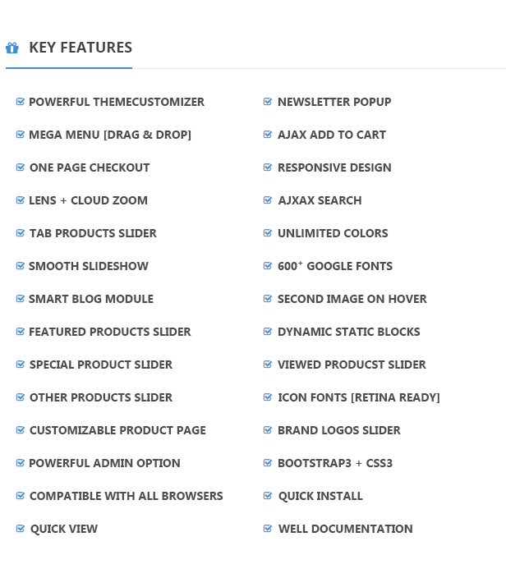Click the Well Documentation feature text
This screenshot has width=506, height=578.
click(345, 529)
